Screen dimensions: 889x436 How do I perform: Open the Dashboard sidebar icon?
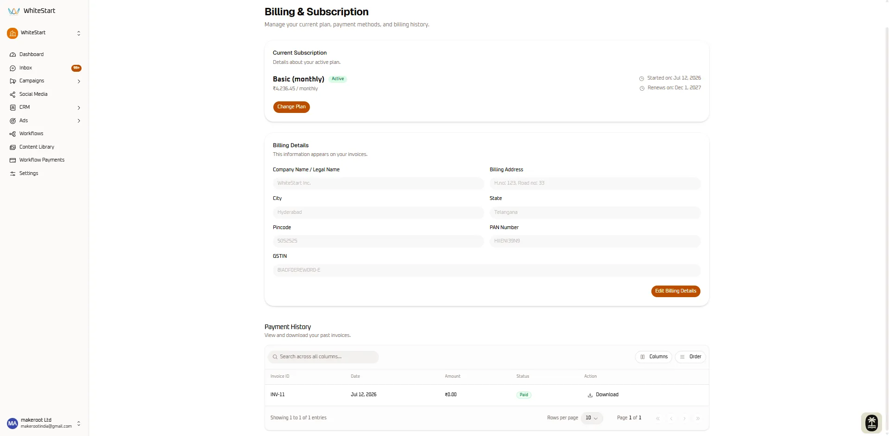click(13, 55)
